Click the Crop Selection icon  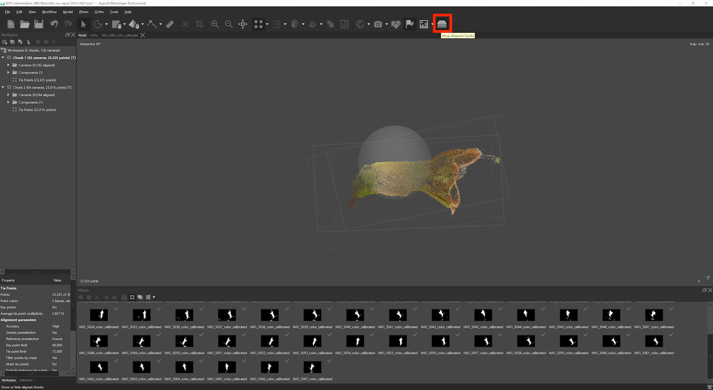199,24
